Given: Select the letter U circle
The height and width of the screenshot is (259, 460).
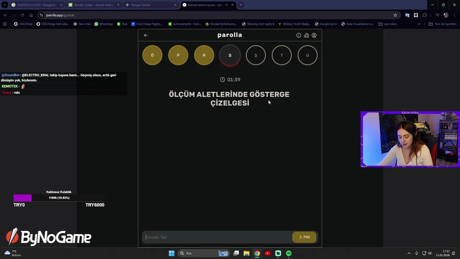Looking at the screenshot, I should (x=308, y=55).
